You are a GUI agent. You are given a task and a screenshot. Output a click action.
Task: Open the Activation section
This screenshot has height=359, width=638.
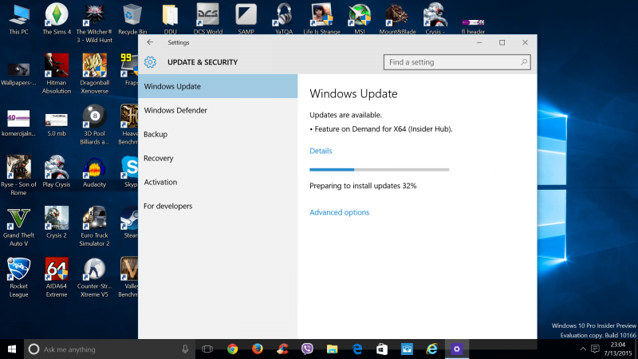pyautogui.click(x=218, y=182)
